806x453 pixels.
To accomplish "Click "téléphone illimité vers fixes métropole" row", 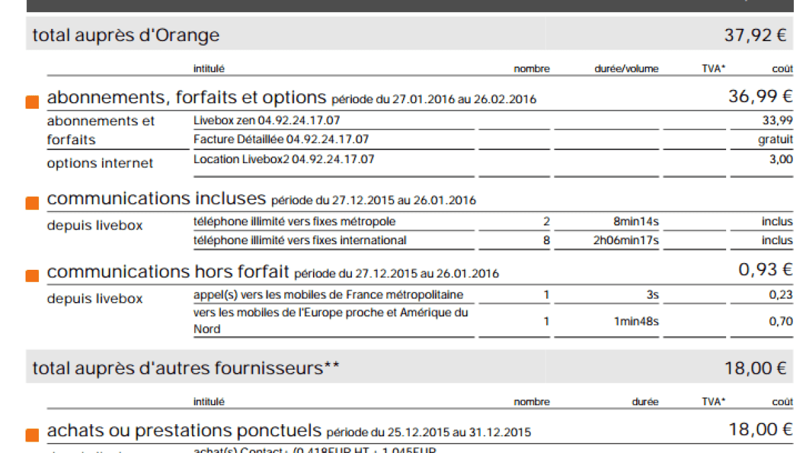I will [294, 221].
